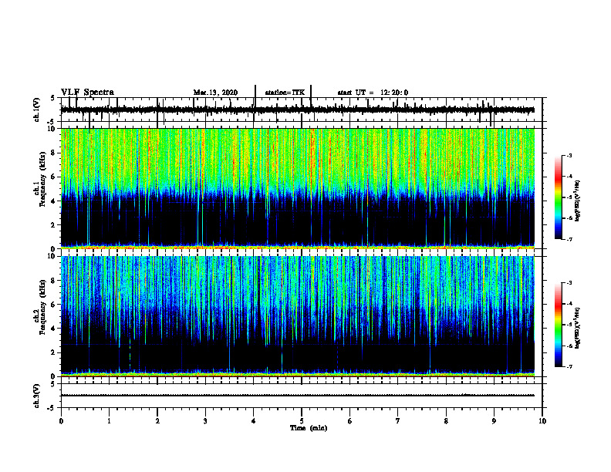
Task: Click the "Time (min)" axis label
Action: tap(309, 428)
